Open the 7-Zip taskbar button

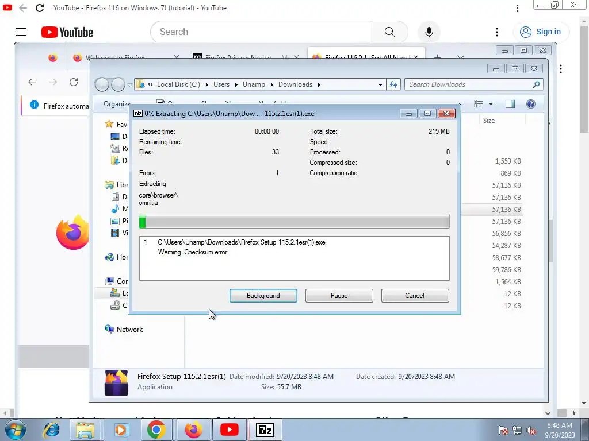point(265,430)
